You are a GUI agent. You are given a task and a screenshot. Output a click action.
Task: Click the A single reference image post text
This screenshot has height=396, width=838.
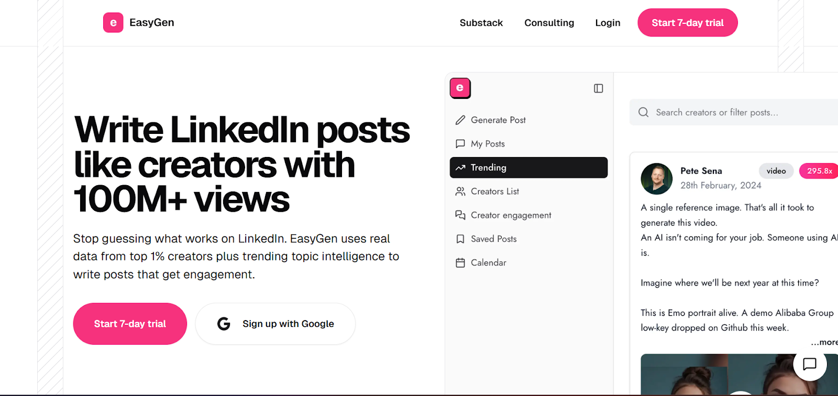[727, 215]
